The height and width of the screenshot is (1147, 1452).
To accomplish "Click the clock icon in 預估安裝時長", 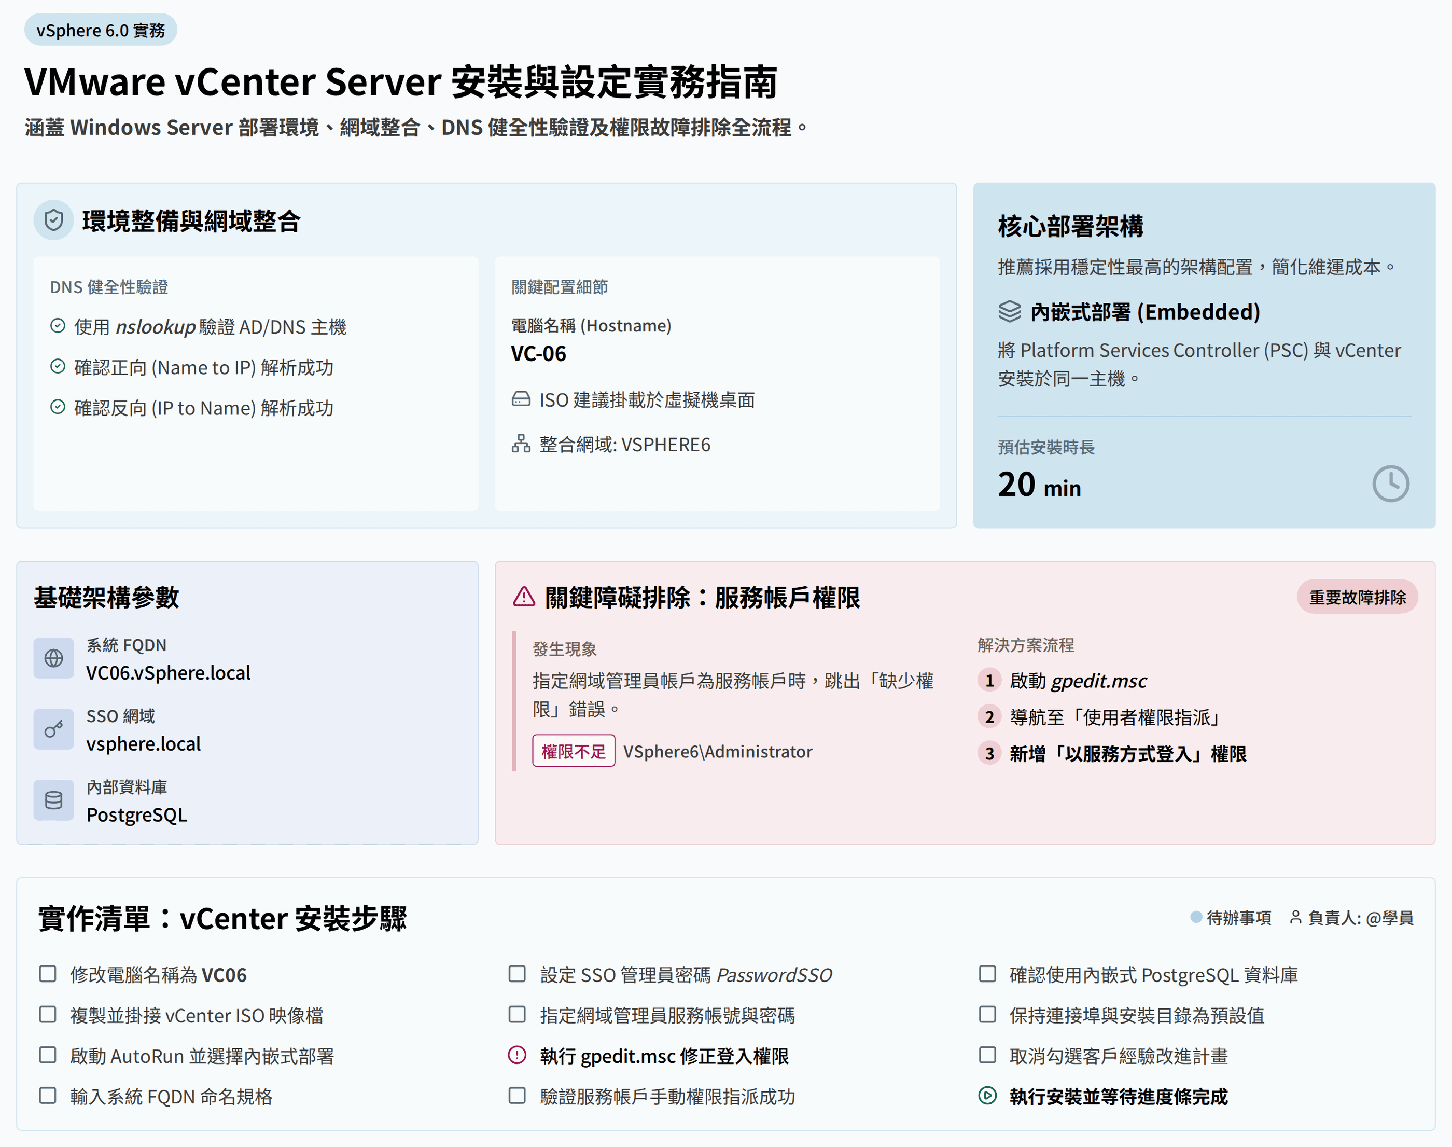I will 1390,483.
